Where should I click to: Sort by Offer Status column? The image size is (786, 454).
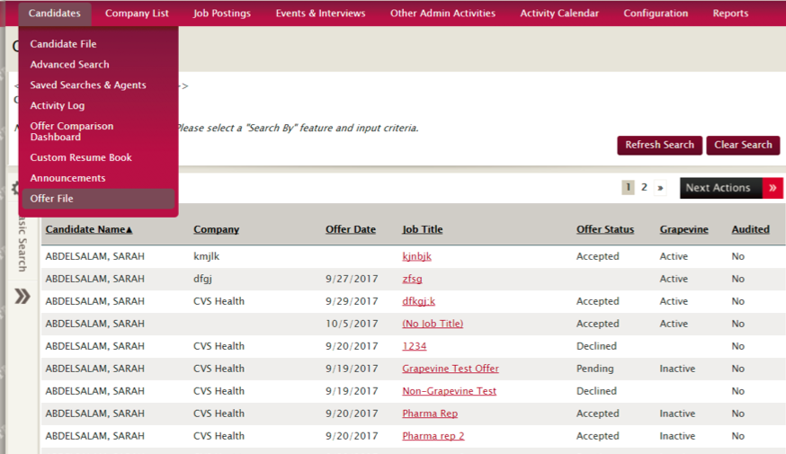pos(605,229)
